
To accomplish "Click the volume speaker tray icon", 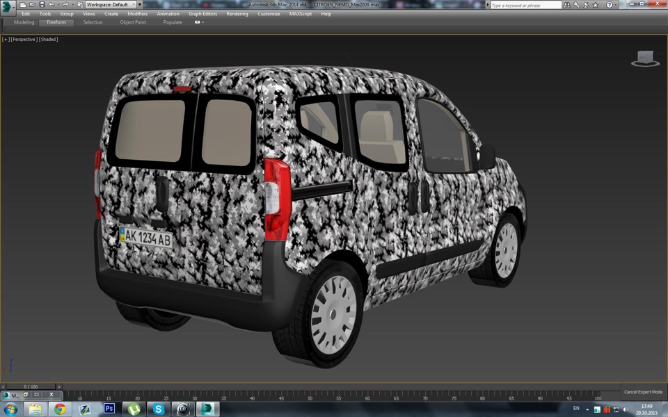I will click(626, 409).
